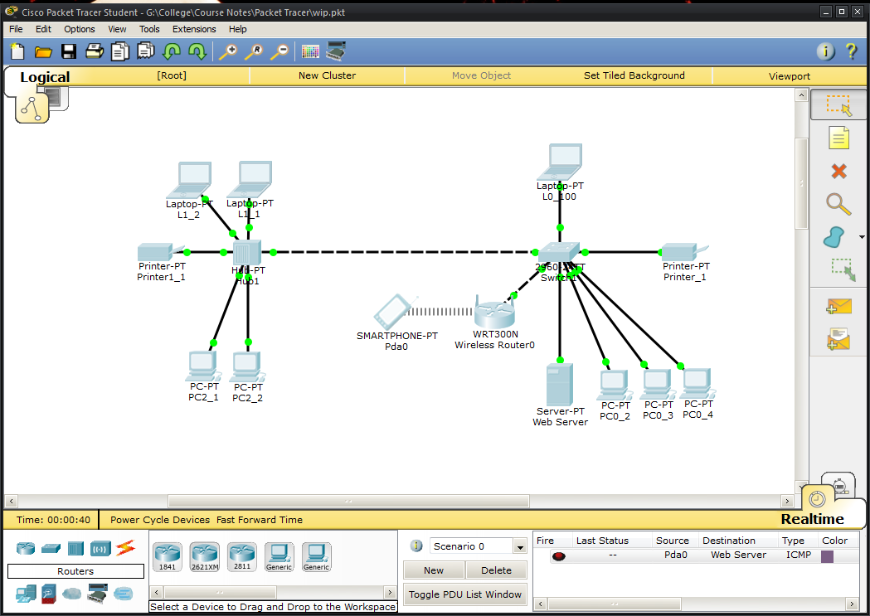Select the Inspect magnifying glass tool

838,204
